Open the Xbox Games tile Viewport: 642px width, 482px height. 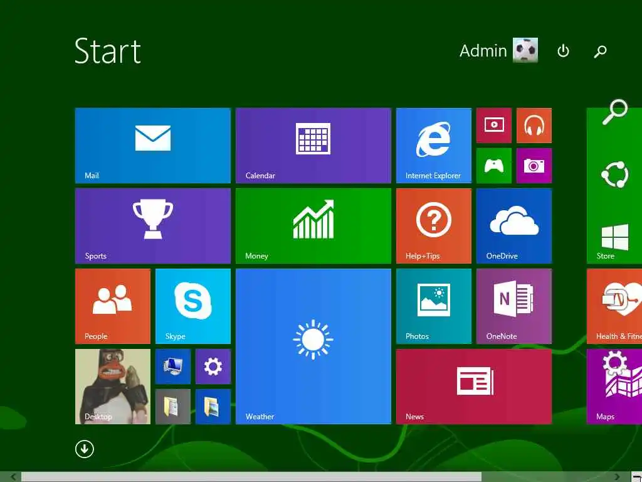[494, 166]
